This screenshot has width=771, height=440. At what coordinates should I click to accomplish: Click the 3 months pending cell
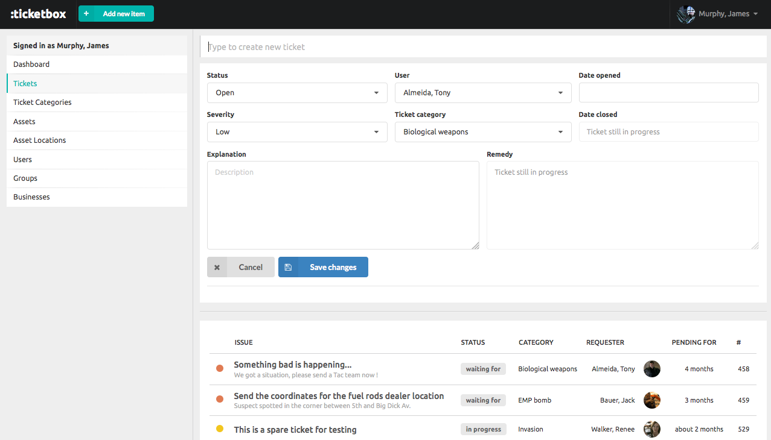click(699, 400)
